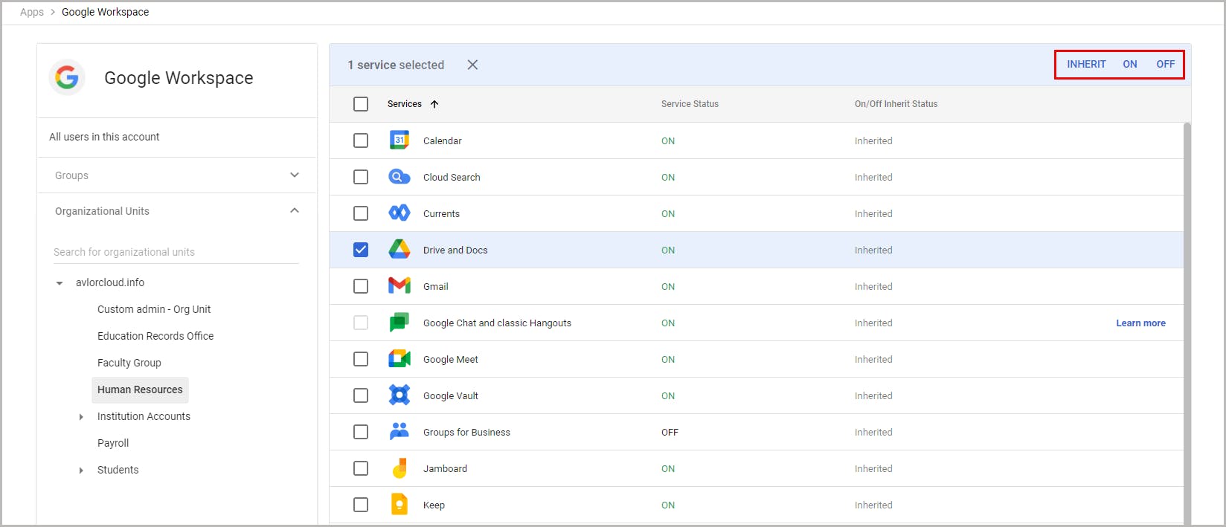
Task: Select the Human Resources unit
Action: coord(140,389)
